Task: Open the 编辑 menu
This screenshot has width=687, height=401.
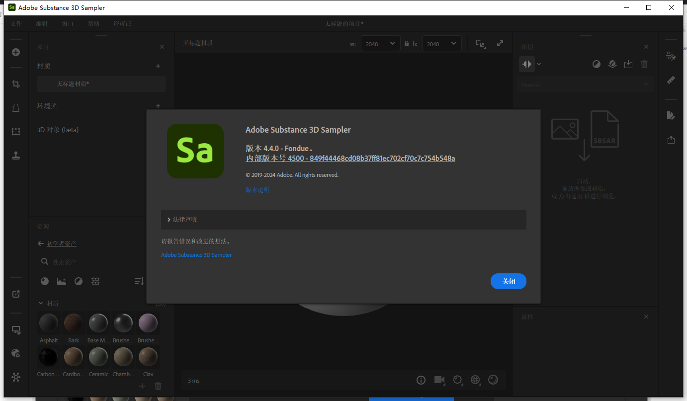Action: click(x=42, y=24)
